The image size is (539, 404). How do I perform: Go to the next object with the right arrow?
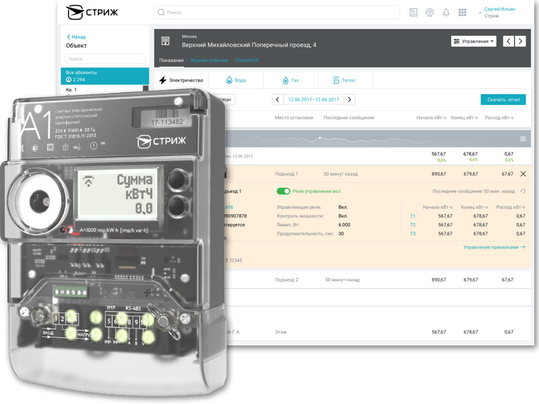click(520, 41)
